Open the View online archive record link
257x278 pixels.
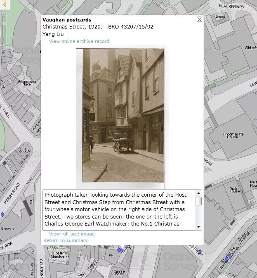click(79, 41)
